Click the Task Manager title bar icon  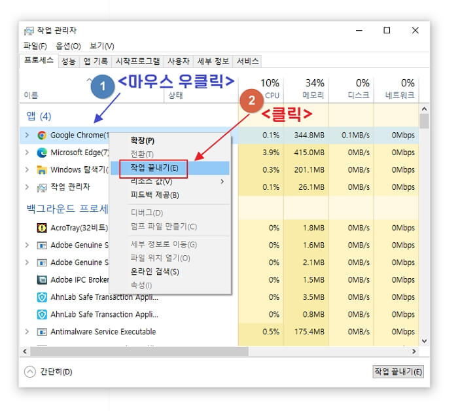click(29, 31)
